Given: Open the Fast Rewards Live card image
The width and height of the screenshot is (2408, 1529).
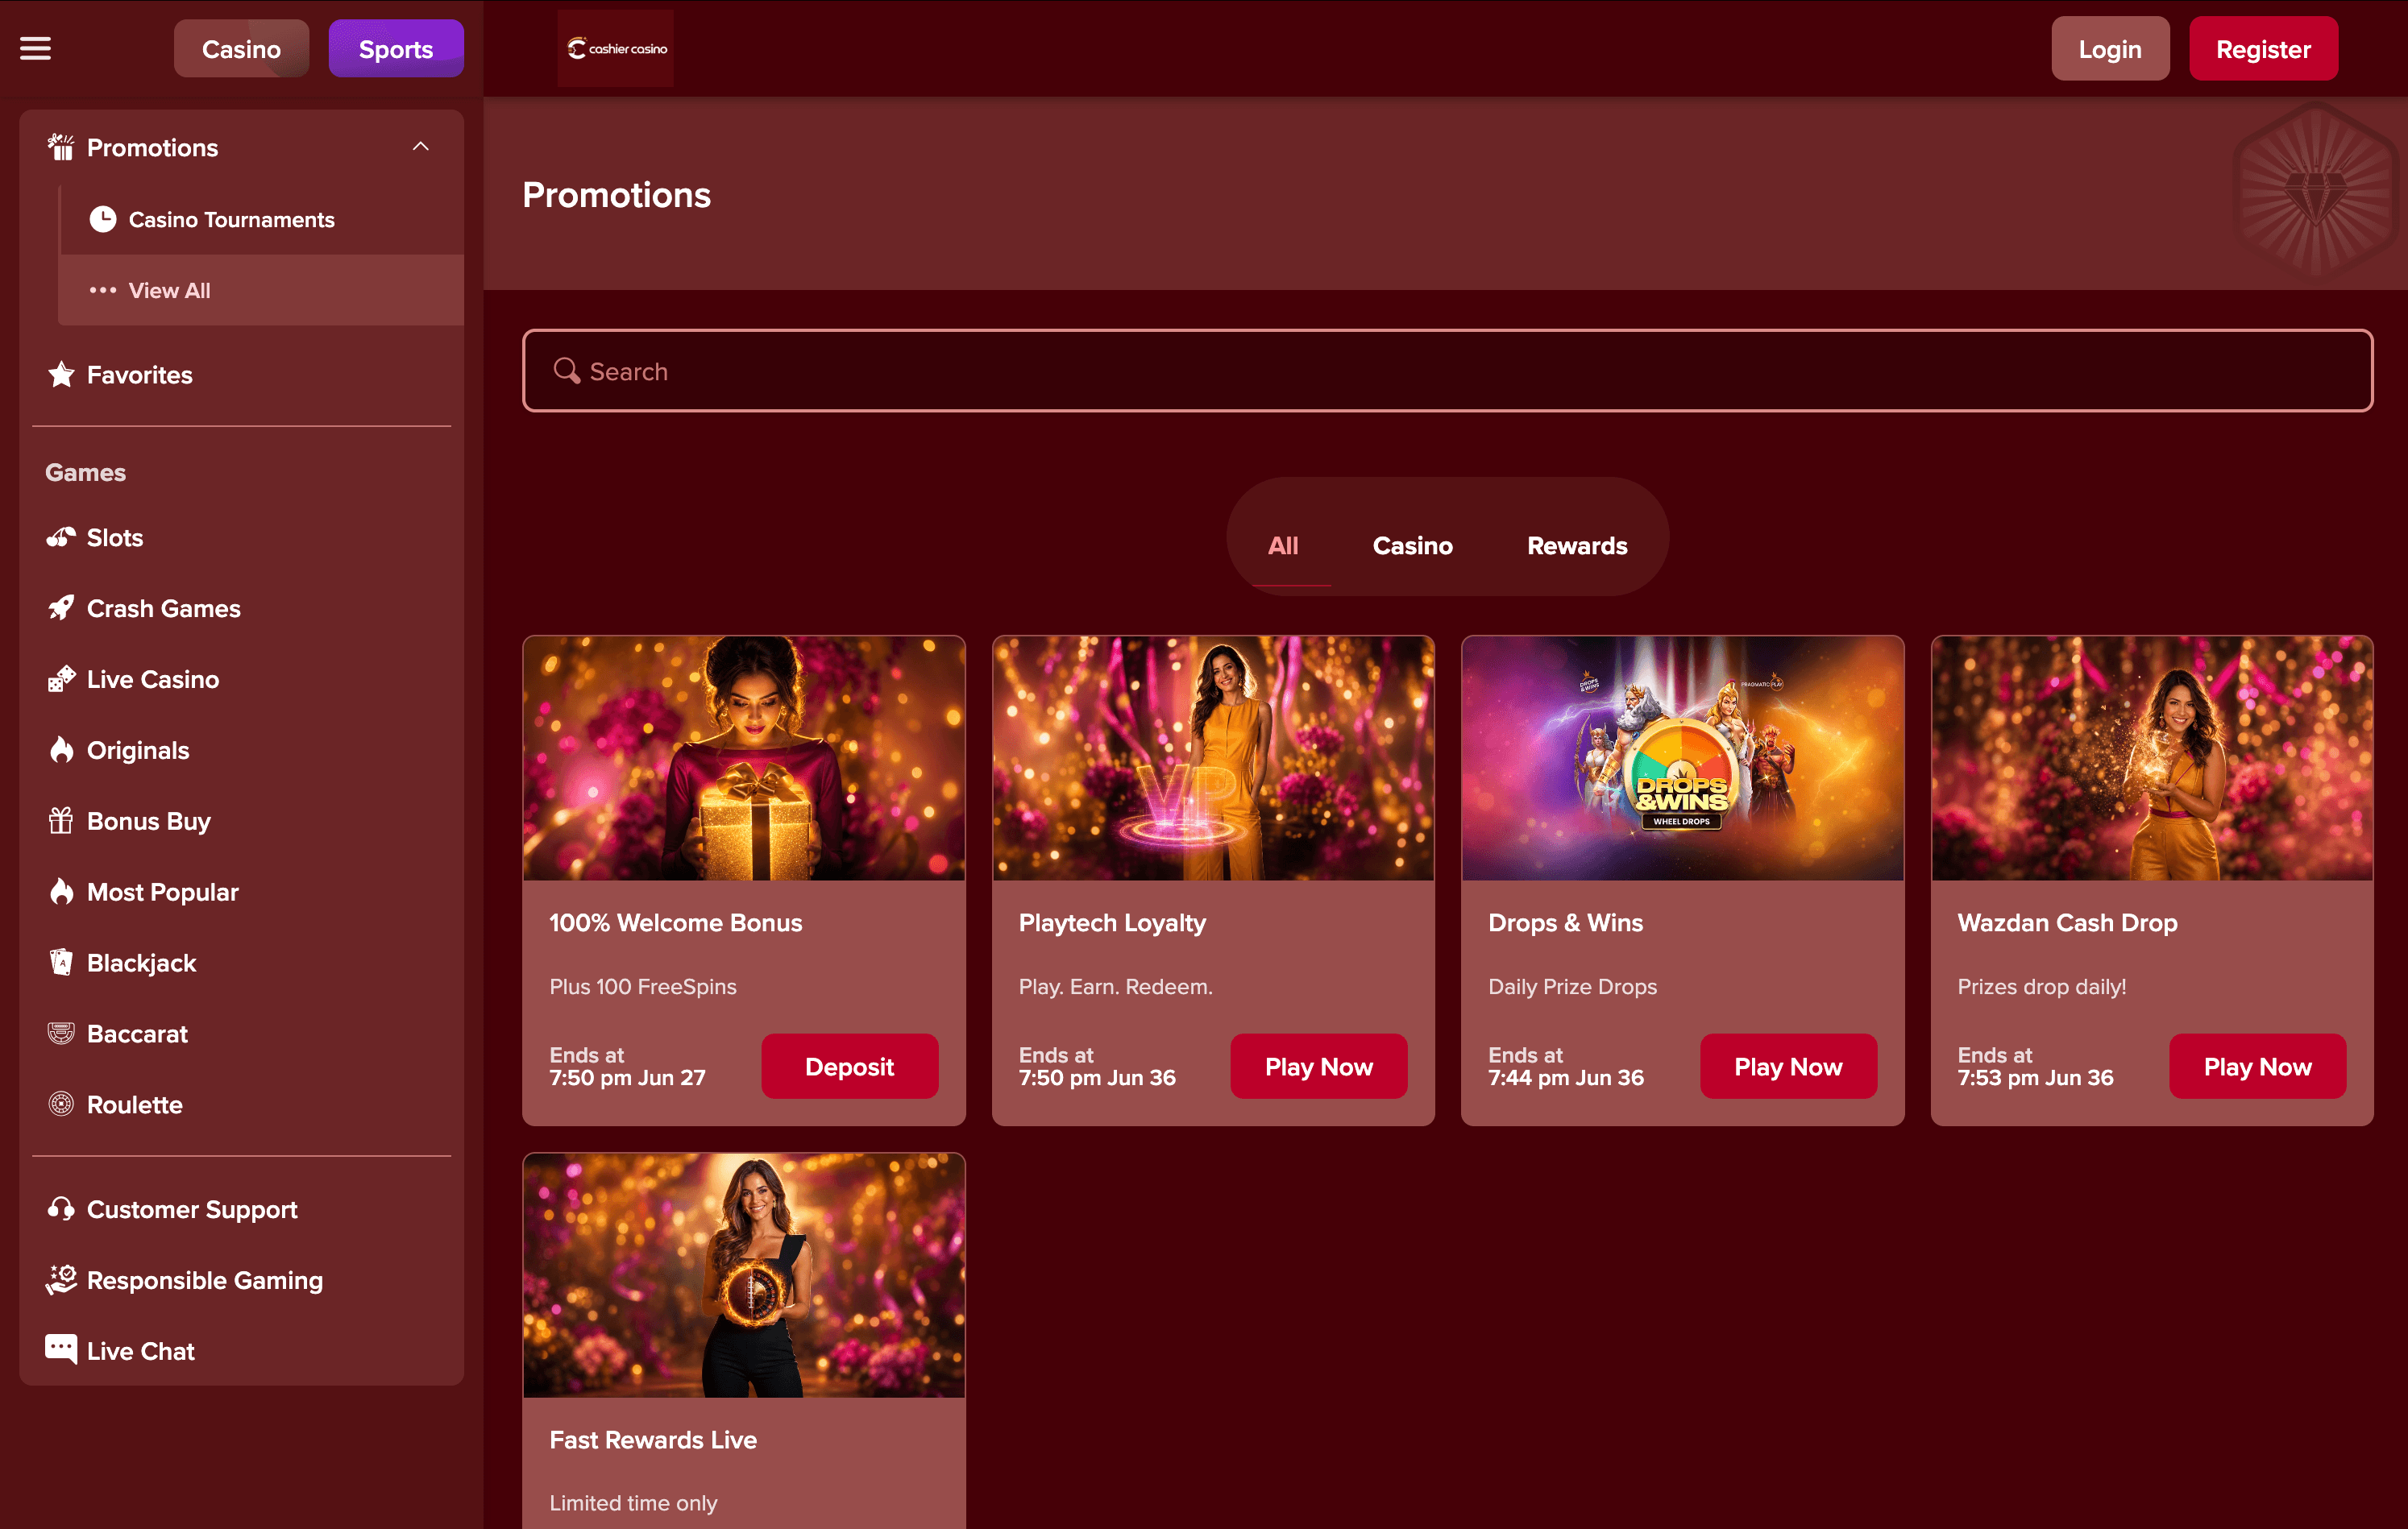Looking at the screenshot, I should click(x=744, y=1275).
